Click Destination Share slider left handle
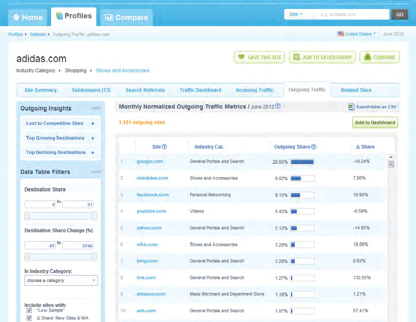 pos(27,216)
